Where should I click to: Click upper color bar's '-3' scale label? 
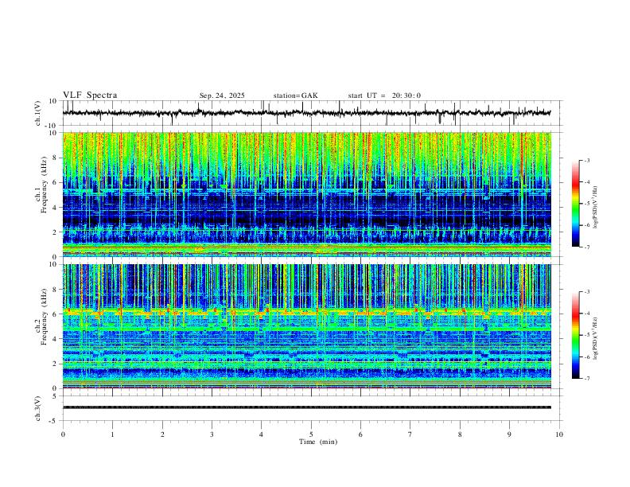tap(587, 160)
